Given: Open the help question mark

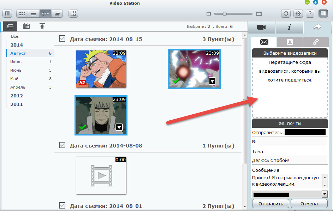Looking at the screenshot, I should 310,14.
